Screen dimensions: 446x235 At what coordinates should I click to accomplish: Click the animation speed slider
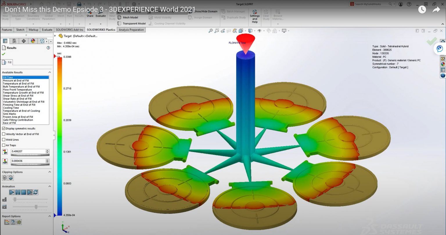[x=36, y=207]
